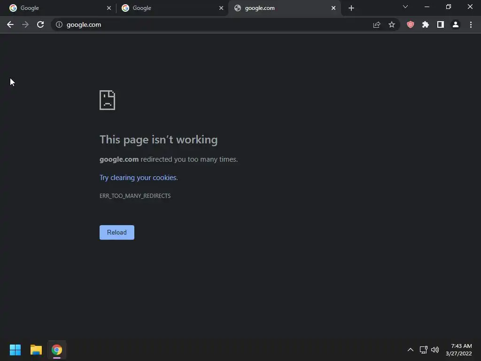Open the profile avatar icon
Viewport: 481px width, 361px height.
[456, 24]
